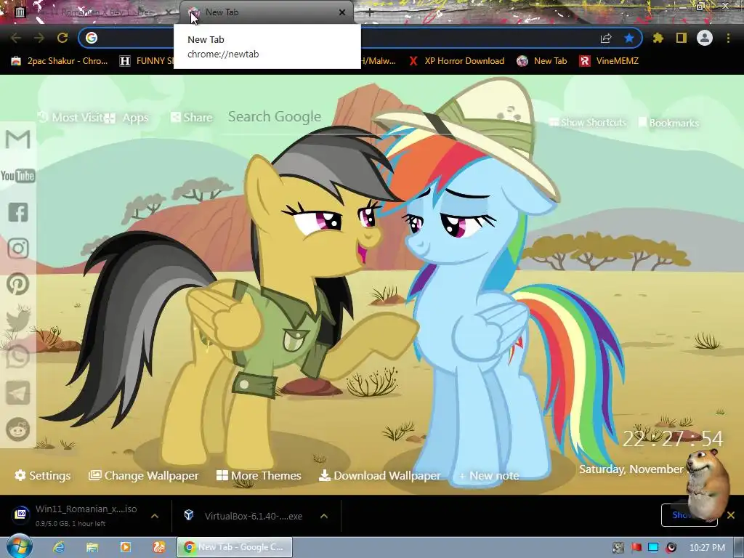
Task: Go back using the back arrow
Action: pos(16,38)
